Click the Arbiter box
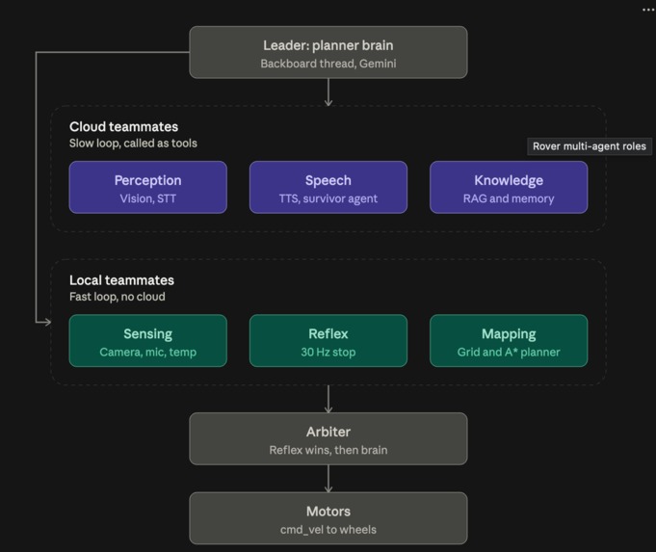Viewport: 656px width, 552px height. coord(328,438)
